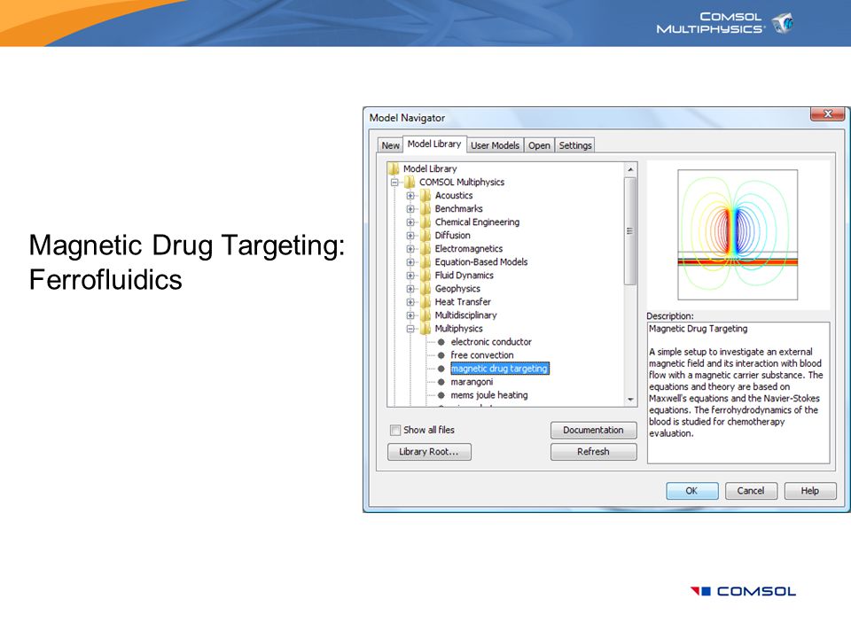Click the Benchmarks folder icon
The image size is (851, 638).
(426, 209)
